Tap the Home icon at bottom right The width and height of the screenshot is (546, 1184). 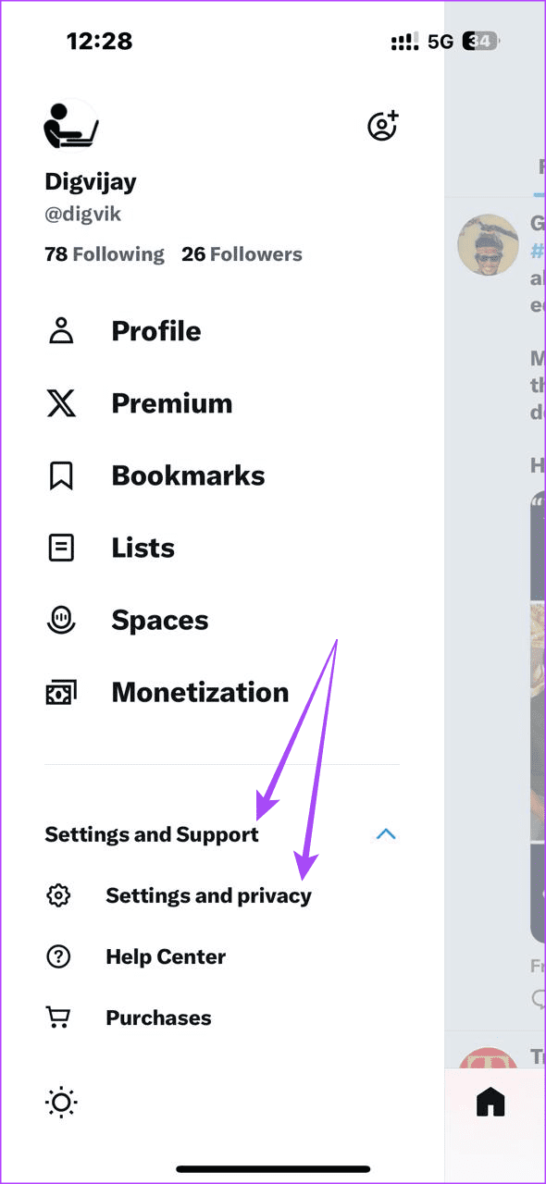pos(490,1101)
